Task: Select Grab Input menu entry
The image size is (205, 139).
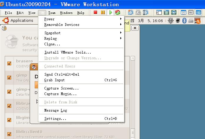Action: (x=81, y=80)
